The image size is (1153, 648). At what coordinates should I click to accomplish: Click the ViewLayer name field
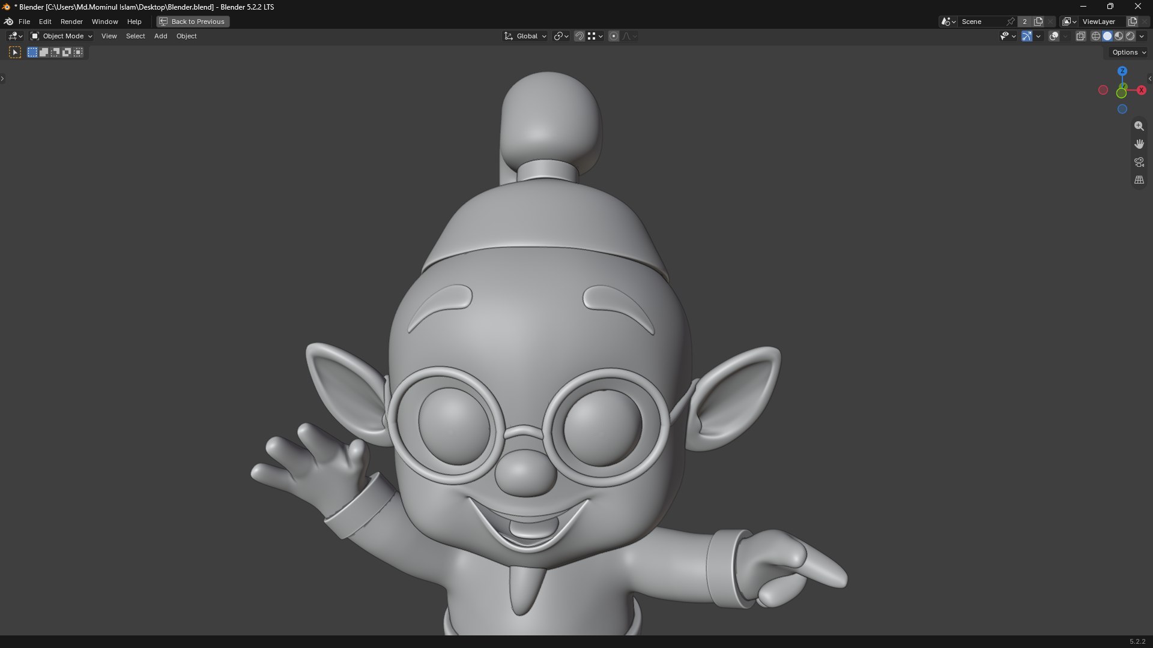[1103, 22]
